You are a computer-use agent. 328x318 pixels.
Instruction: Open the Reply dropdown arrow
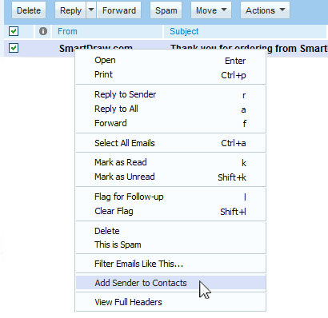coord(91,10)
